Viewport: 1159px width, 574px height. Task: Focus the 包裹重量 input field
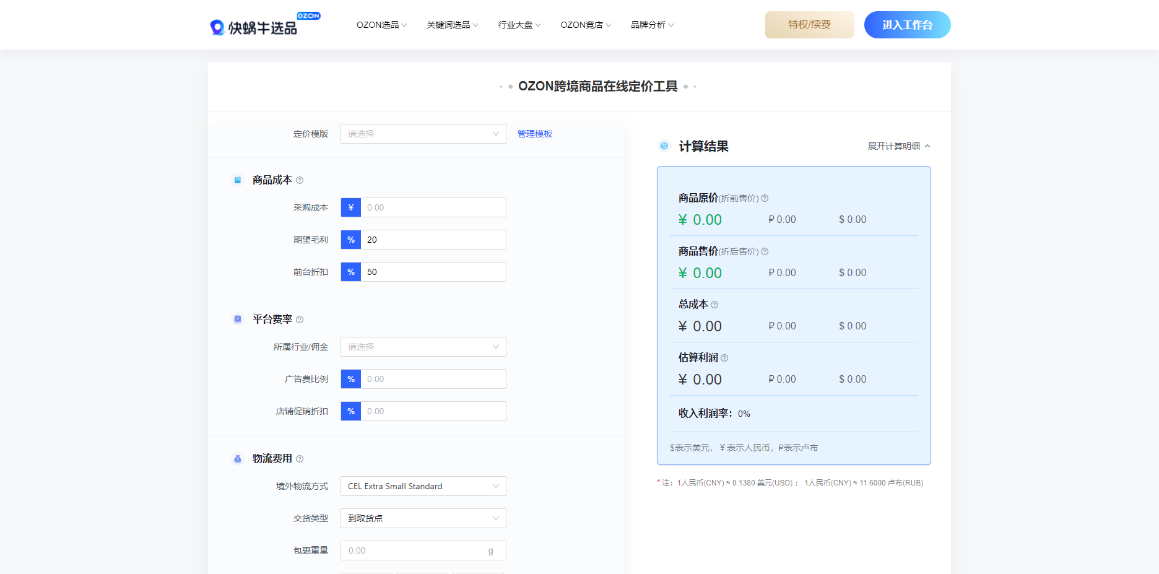click(x=423, y=550)
